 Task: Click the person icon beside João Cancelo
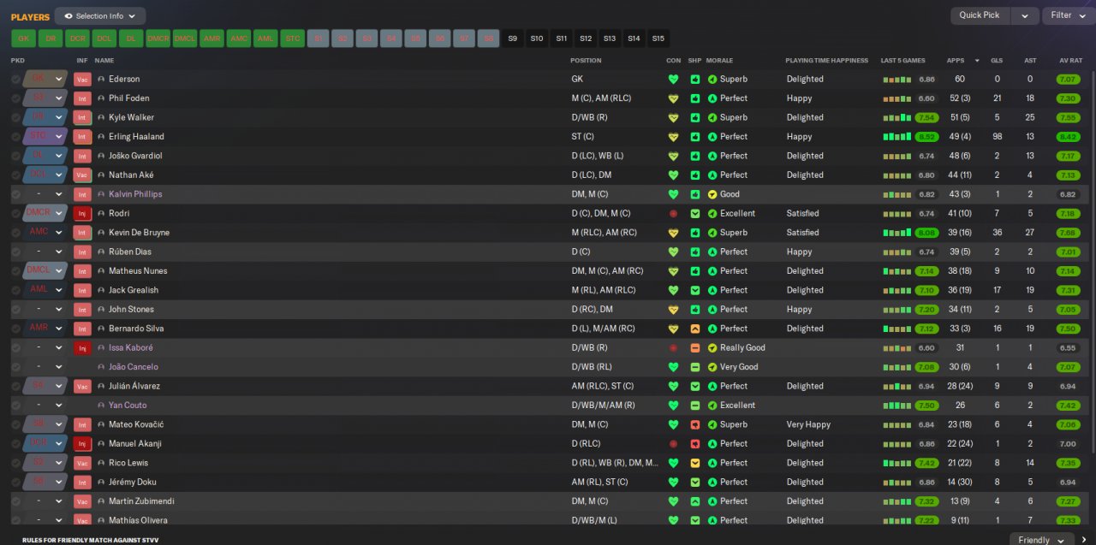(x=101, y=367)
